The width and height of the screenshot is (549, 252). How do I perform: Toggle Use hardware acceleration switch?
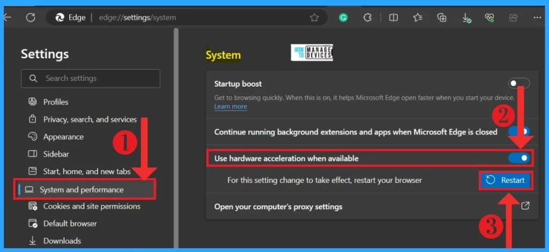click(x=519, y=158)
